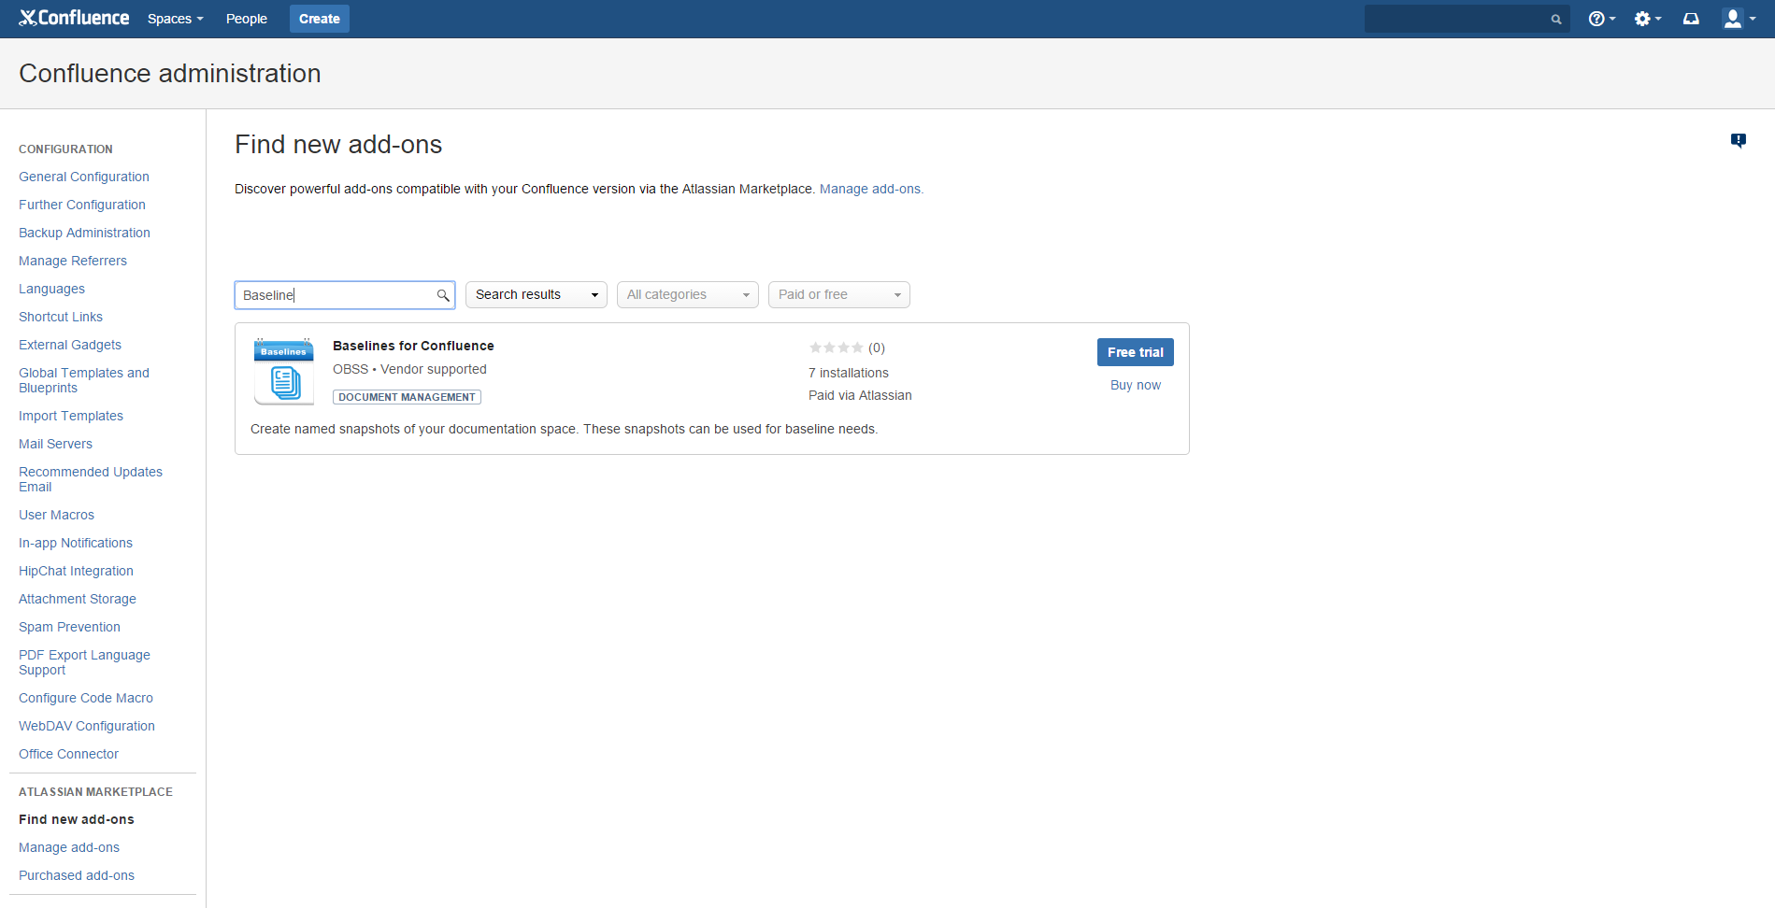Open the Spaces menu
This screenshot has width=1775, height=908.
click(175, 19)
